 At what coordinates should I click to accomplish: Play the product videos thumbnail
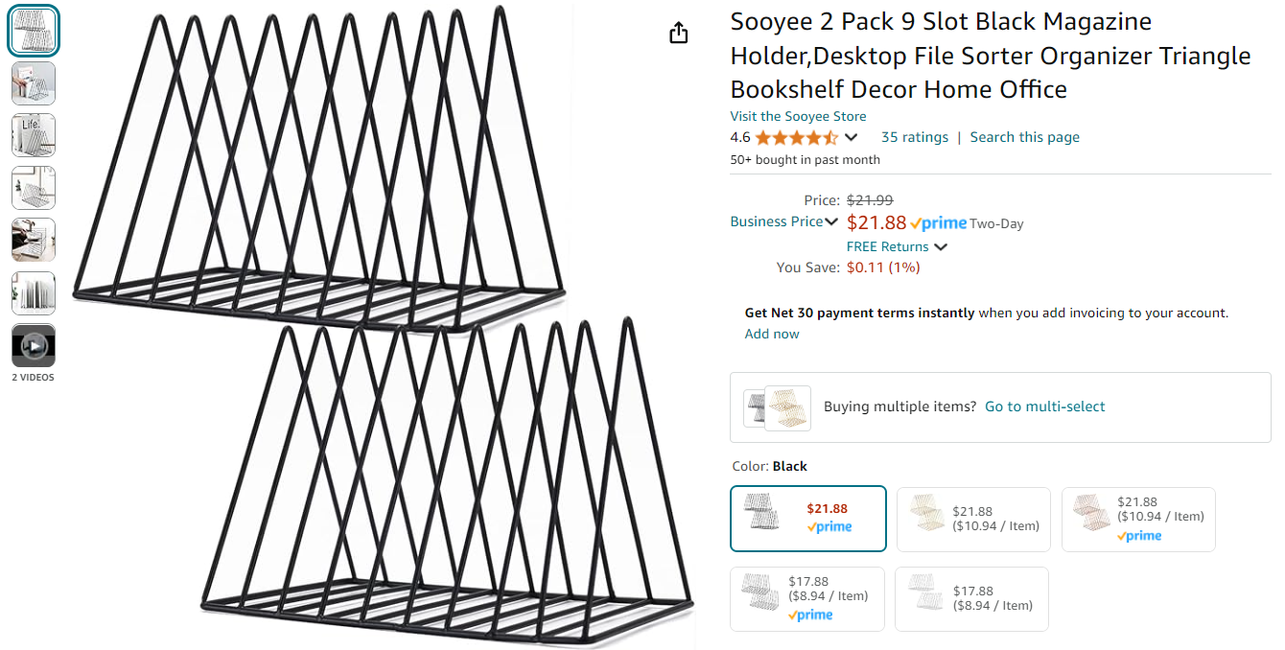click(x=34, y=345)
